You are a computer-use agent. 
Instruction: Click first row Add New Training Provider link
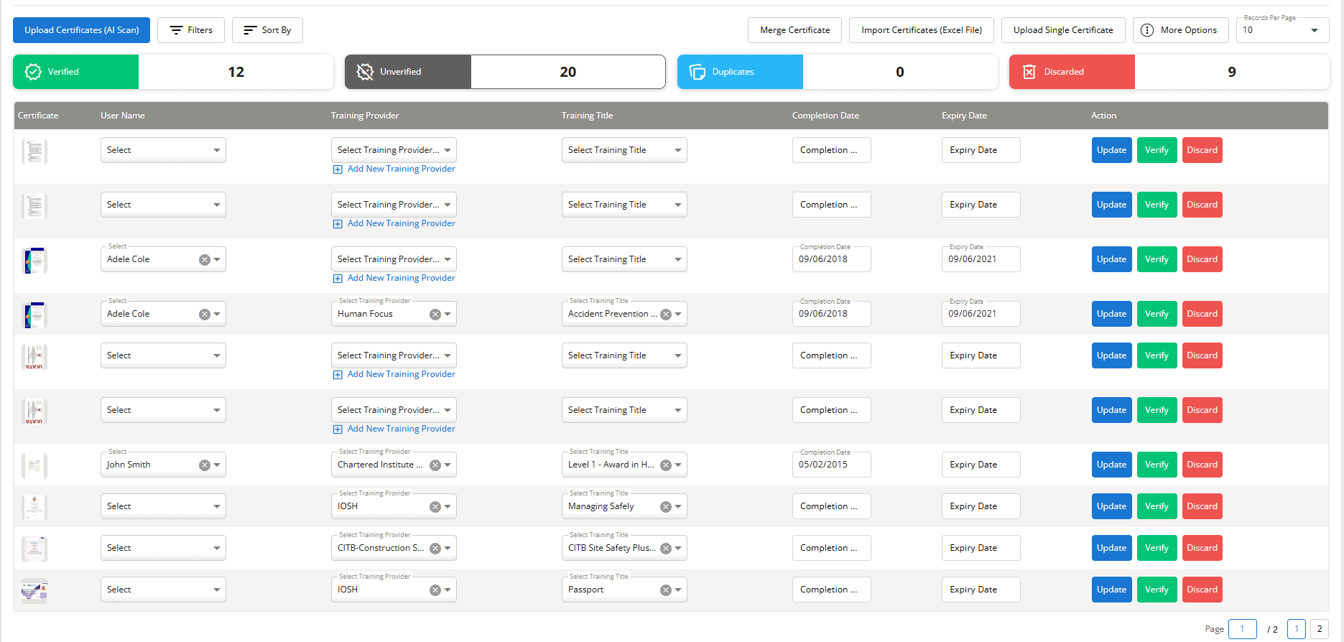[401, 169]
